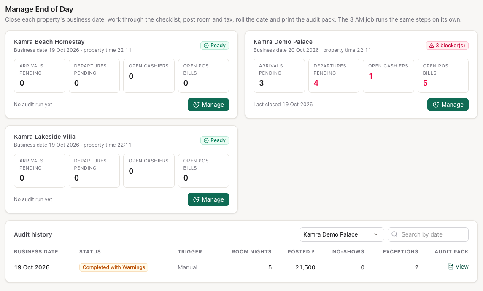Image resolution: width=483 pixels, height=291 pixels.
Task: Focus the Search by date field
Action: (428, 234)
